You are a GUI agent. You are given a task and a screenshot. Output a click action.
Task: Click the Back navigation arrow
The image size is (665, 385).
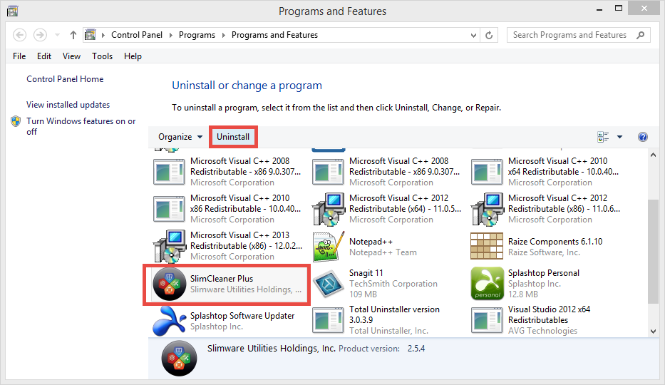(x=19, y=35)
